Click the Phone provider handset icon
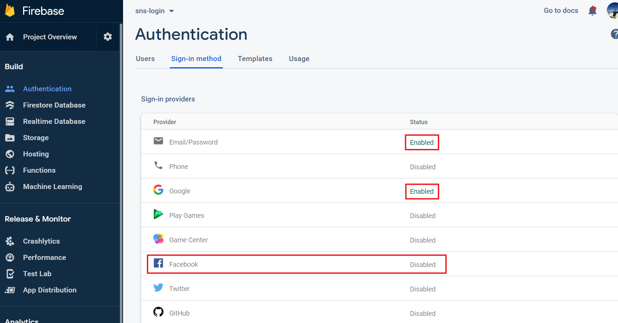The image size is (618, 323). click(158, 165)
